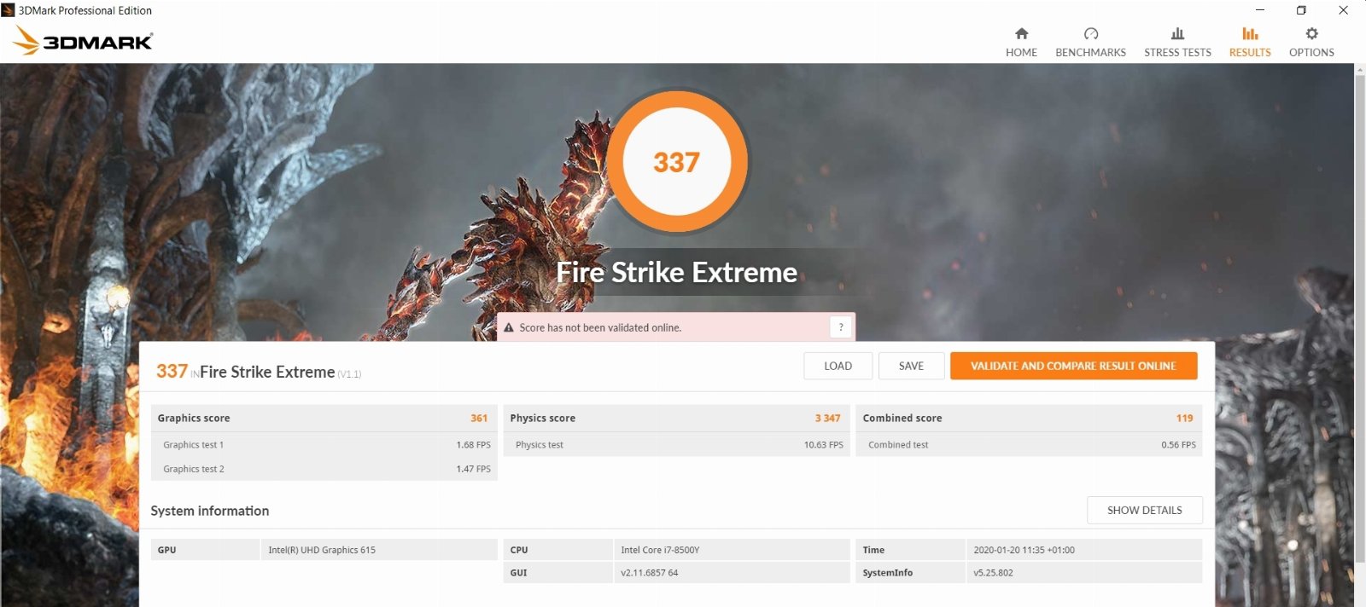
Task: Click the 0.56 FPS value
Action: pos(1178,444)
